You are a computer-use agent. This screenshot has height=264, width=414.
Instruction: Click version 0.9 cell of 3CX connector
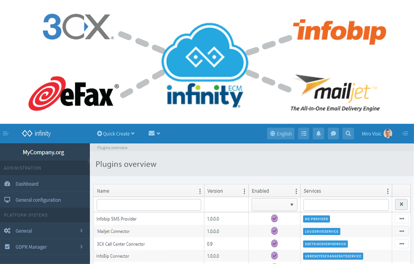210,244
